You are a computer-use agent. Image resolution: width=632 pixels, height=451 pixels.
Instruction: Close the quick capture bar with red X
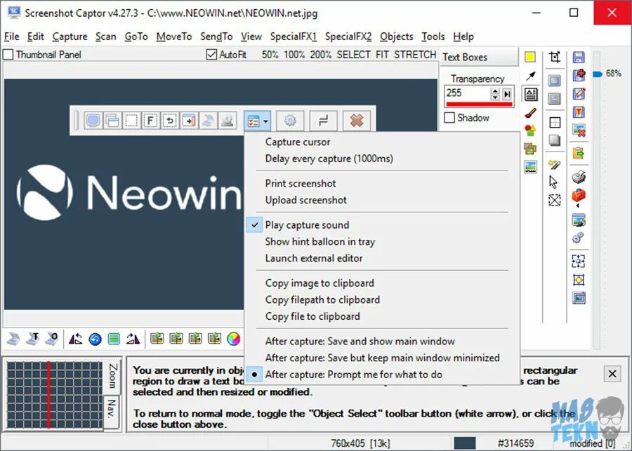pyautogui.click(x=356, y=121)
